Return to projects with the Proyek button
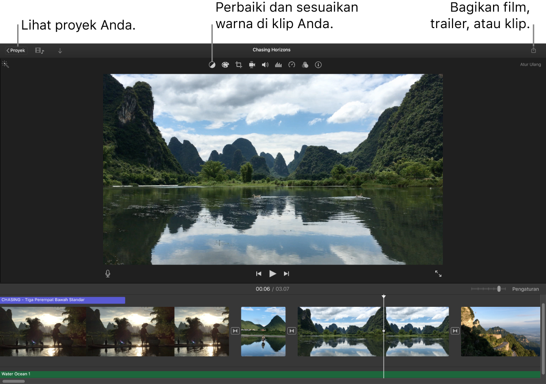546x384 pixels. click(x=15, y=50)
